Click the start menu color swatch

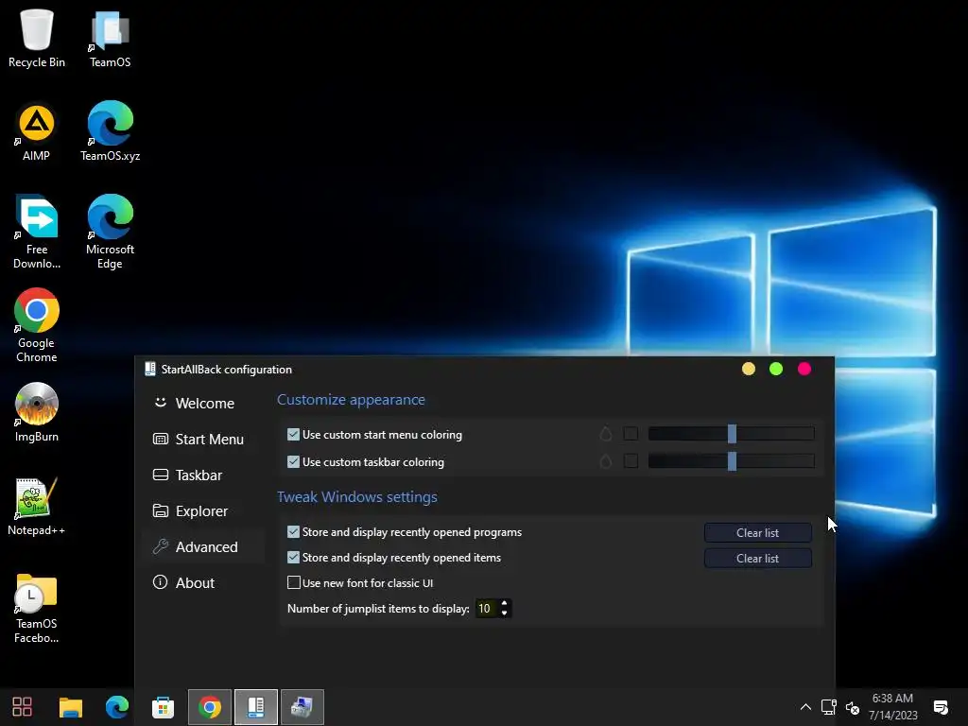pyautogui.click(x=631, y=434)
